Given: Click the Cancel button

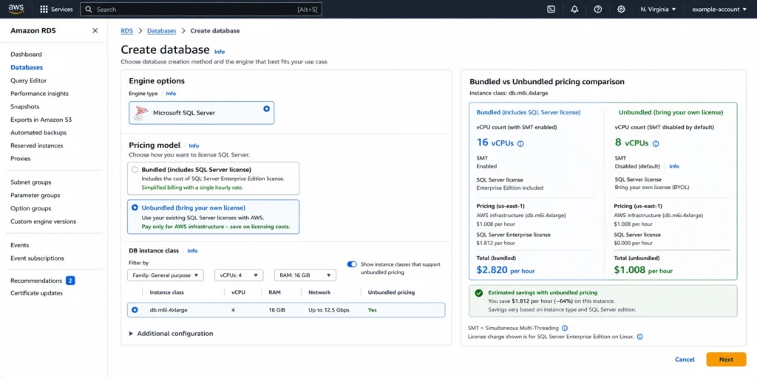Looking at the screenshot, I should [x=685, y=360].
